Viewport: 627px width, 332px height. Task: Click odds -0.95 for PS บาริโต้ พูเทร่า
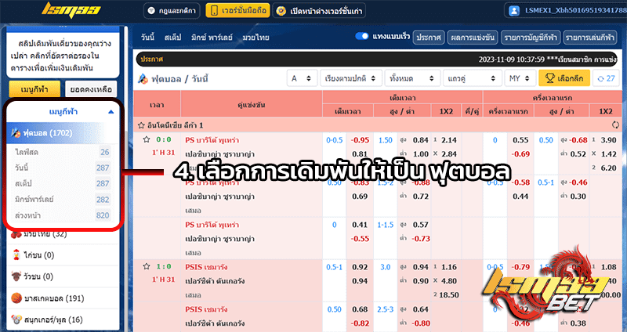[360, 140]
